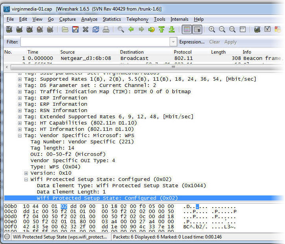Click Apply filter button
The height and width of the screenshot is (244, 285).
pyautogui.click(x=230, y=42)
